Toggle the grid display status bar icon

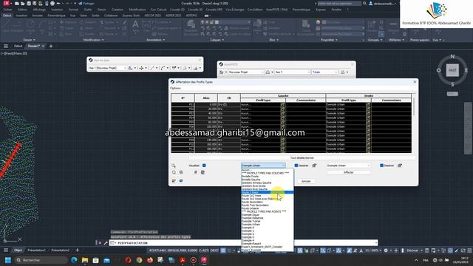223,250
